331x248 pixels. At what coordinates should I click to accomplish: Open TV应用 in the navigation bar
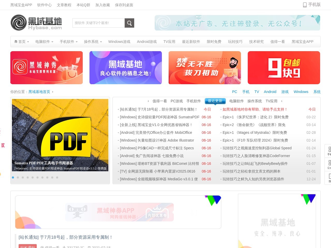[169, 42]
